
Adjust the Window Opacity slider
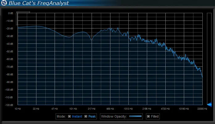[x=135, y=116]
